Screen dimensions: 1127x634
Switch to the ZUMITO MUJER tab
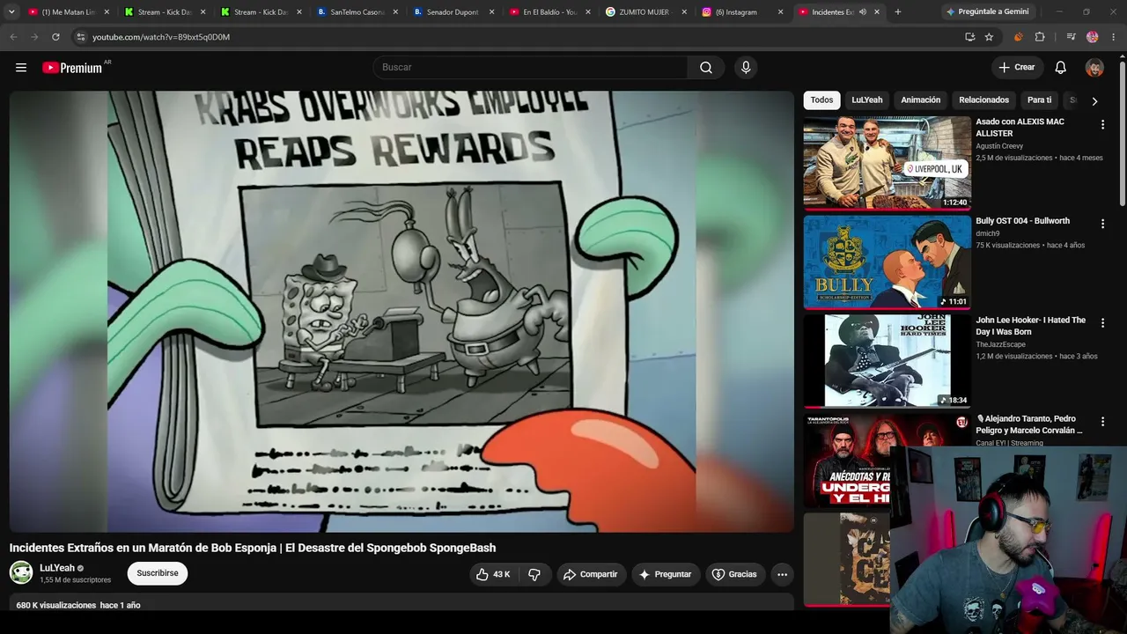click(x=645, y=12)
